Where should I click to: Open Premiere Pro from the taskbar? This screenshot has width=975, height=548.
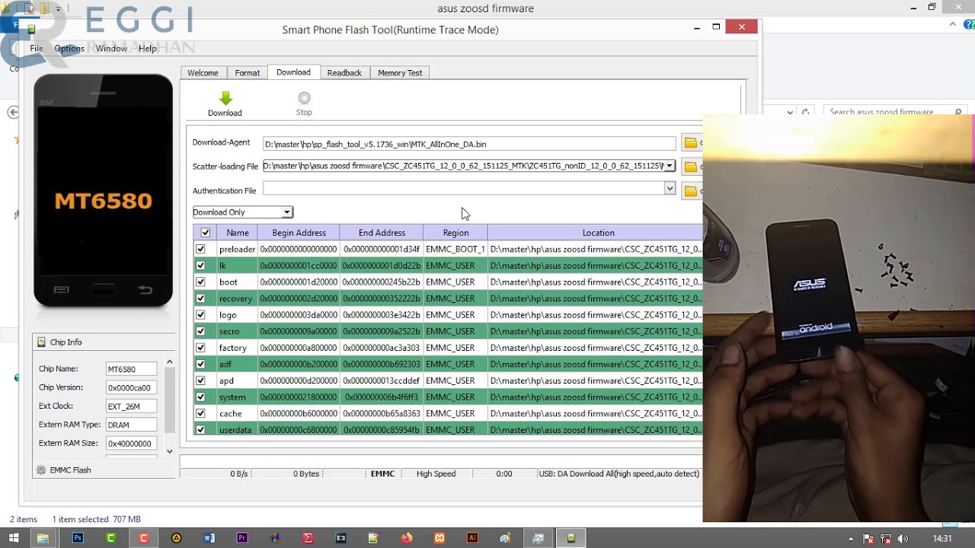pos(242,538)
